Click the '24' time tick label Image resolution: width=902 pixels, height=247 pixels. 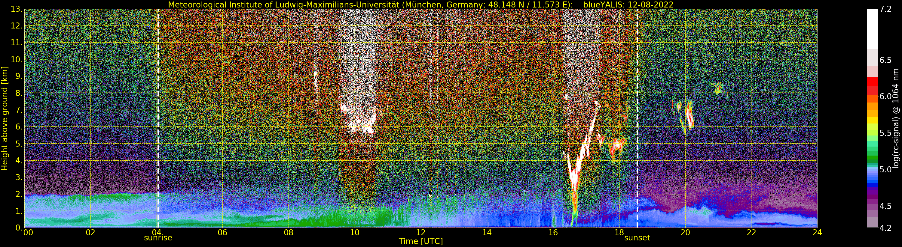click(x=817, y=233)
